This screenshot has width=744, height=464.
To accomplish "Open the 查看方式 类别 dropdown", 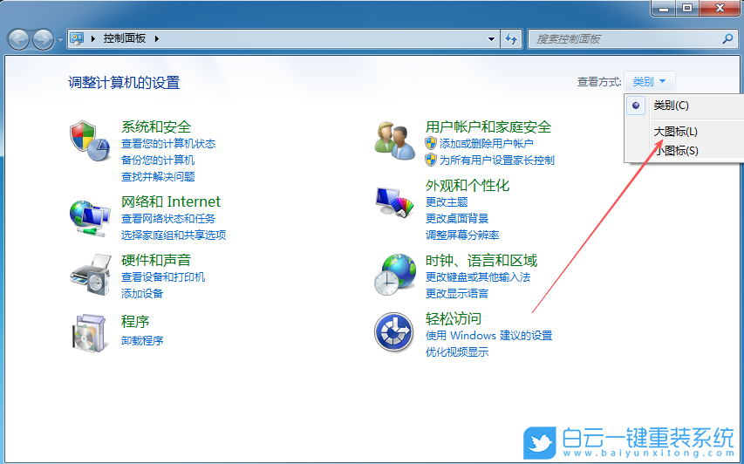I will [x=649, y=82].
